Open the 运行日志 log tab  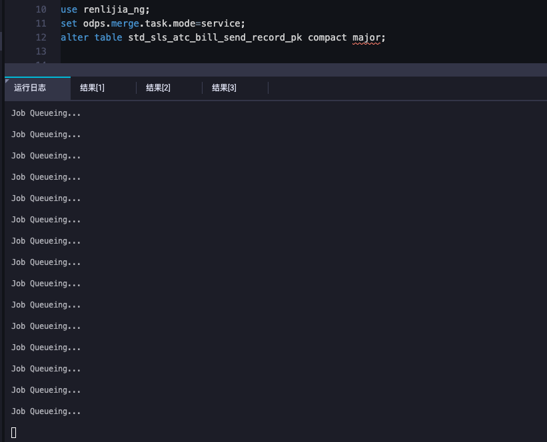pyautogui.click(x=37, y=88)
